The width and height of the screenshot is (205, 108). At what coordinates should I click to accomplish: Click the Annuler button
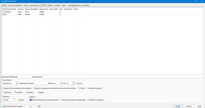pos(189,106)
